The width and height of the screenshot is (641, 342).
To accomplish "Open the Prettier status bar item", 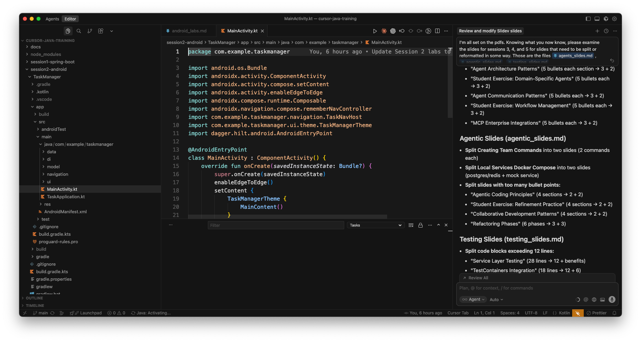I will [x=597, y=313].
